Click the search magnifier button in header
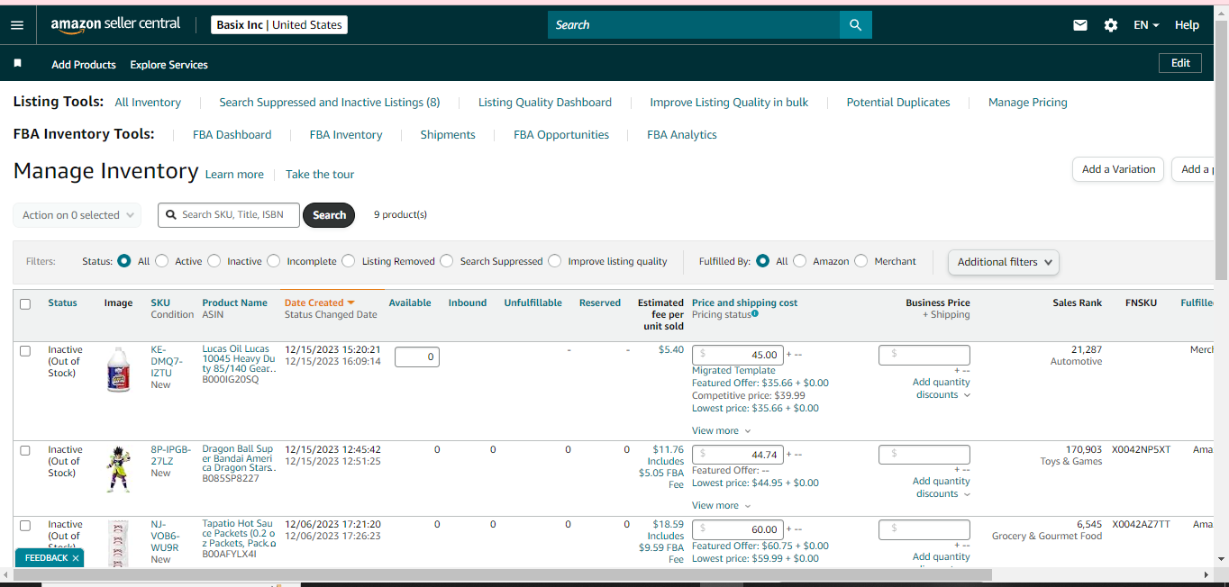This screenshot has width=1229, height=587. (855, 25)
